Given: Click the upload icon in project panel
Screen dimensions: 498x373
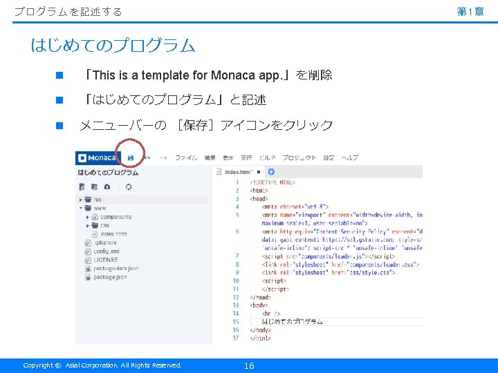Looking at the screenshot, I should coord(107,186).
